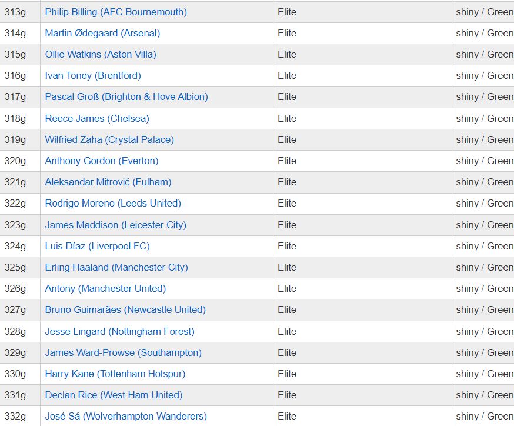Open the Philip Billing (AFC Bournemouth) link
Image resolution: width=514 pixels, height=426 pixels.
(116, 12)
